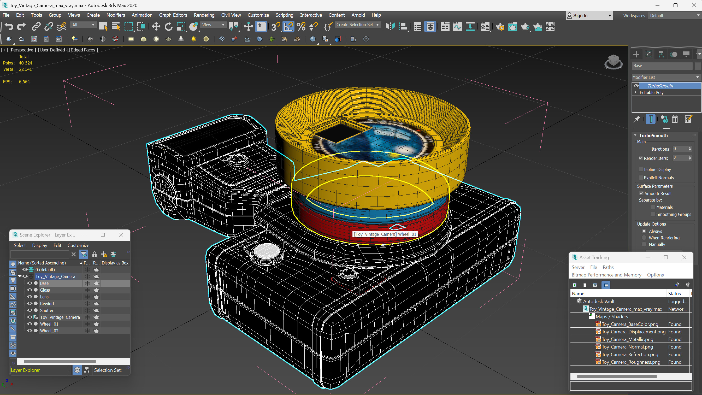
Task: Click the Iterations spinner arrows
Action: (690, 149)
